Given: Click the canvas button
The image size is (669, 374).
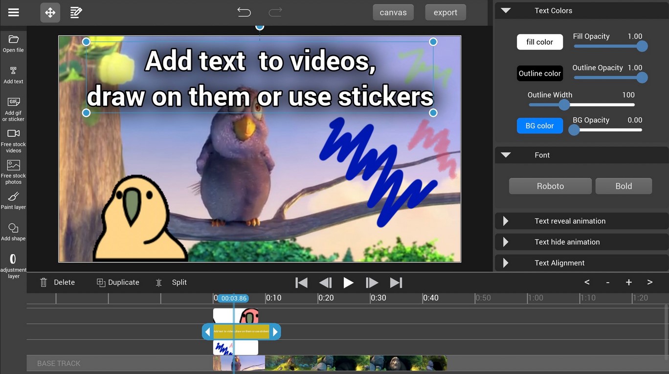Looking at the screenshot, I should tap(393, 12).
